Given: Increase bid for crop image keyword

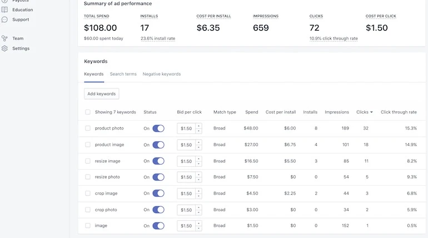Looking at the screenshot, I should 199,191.
